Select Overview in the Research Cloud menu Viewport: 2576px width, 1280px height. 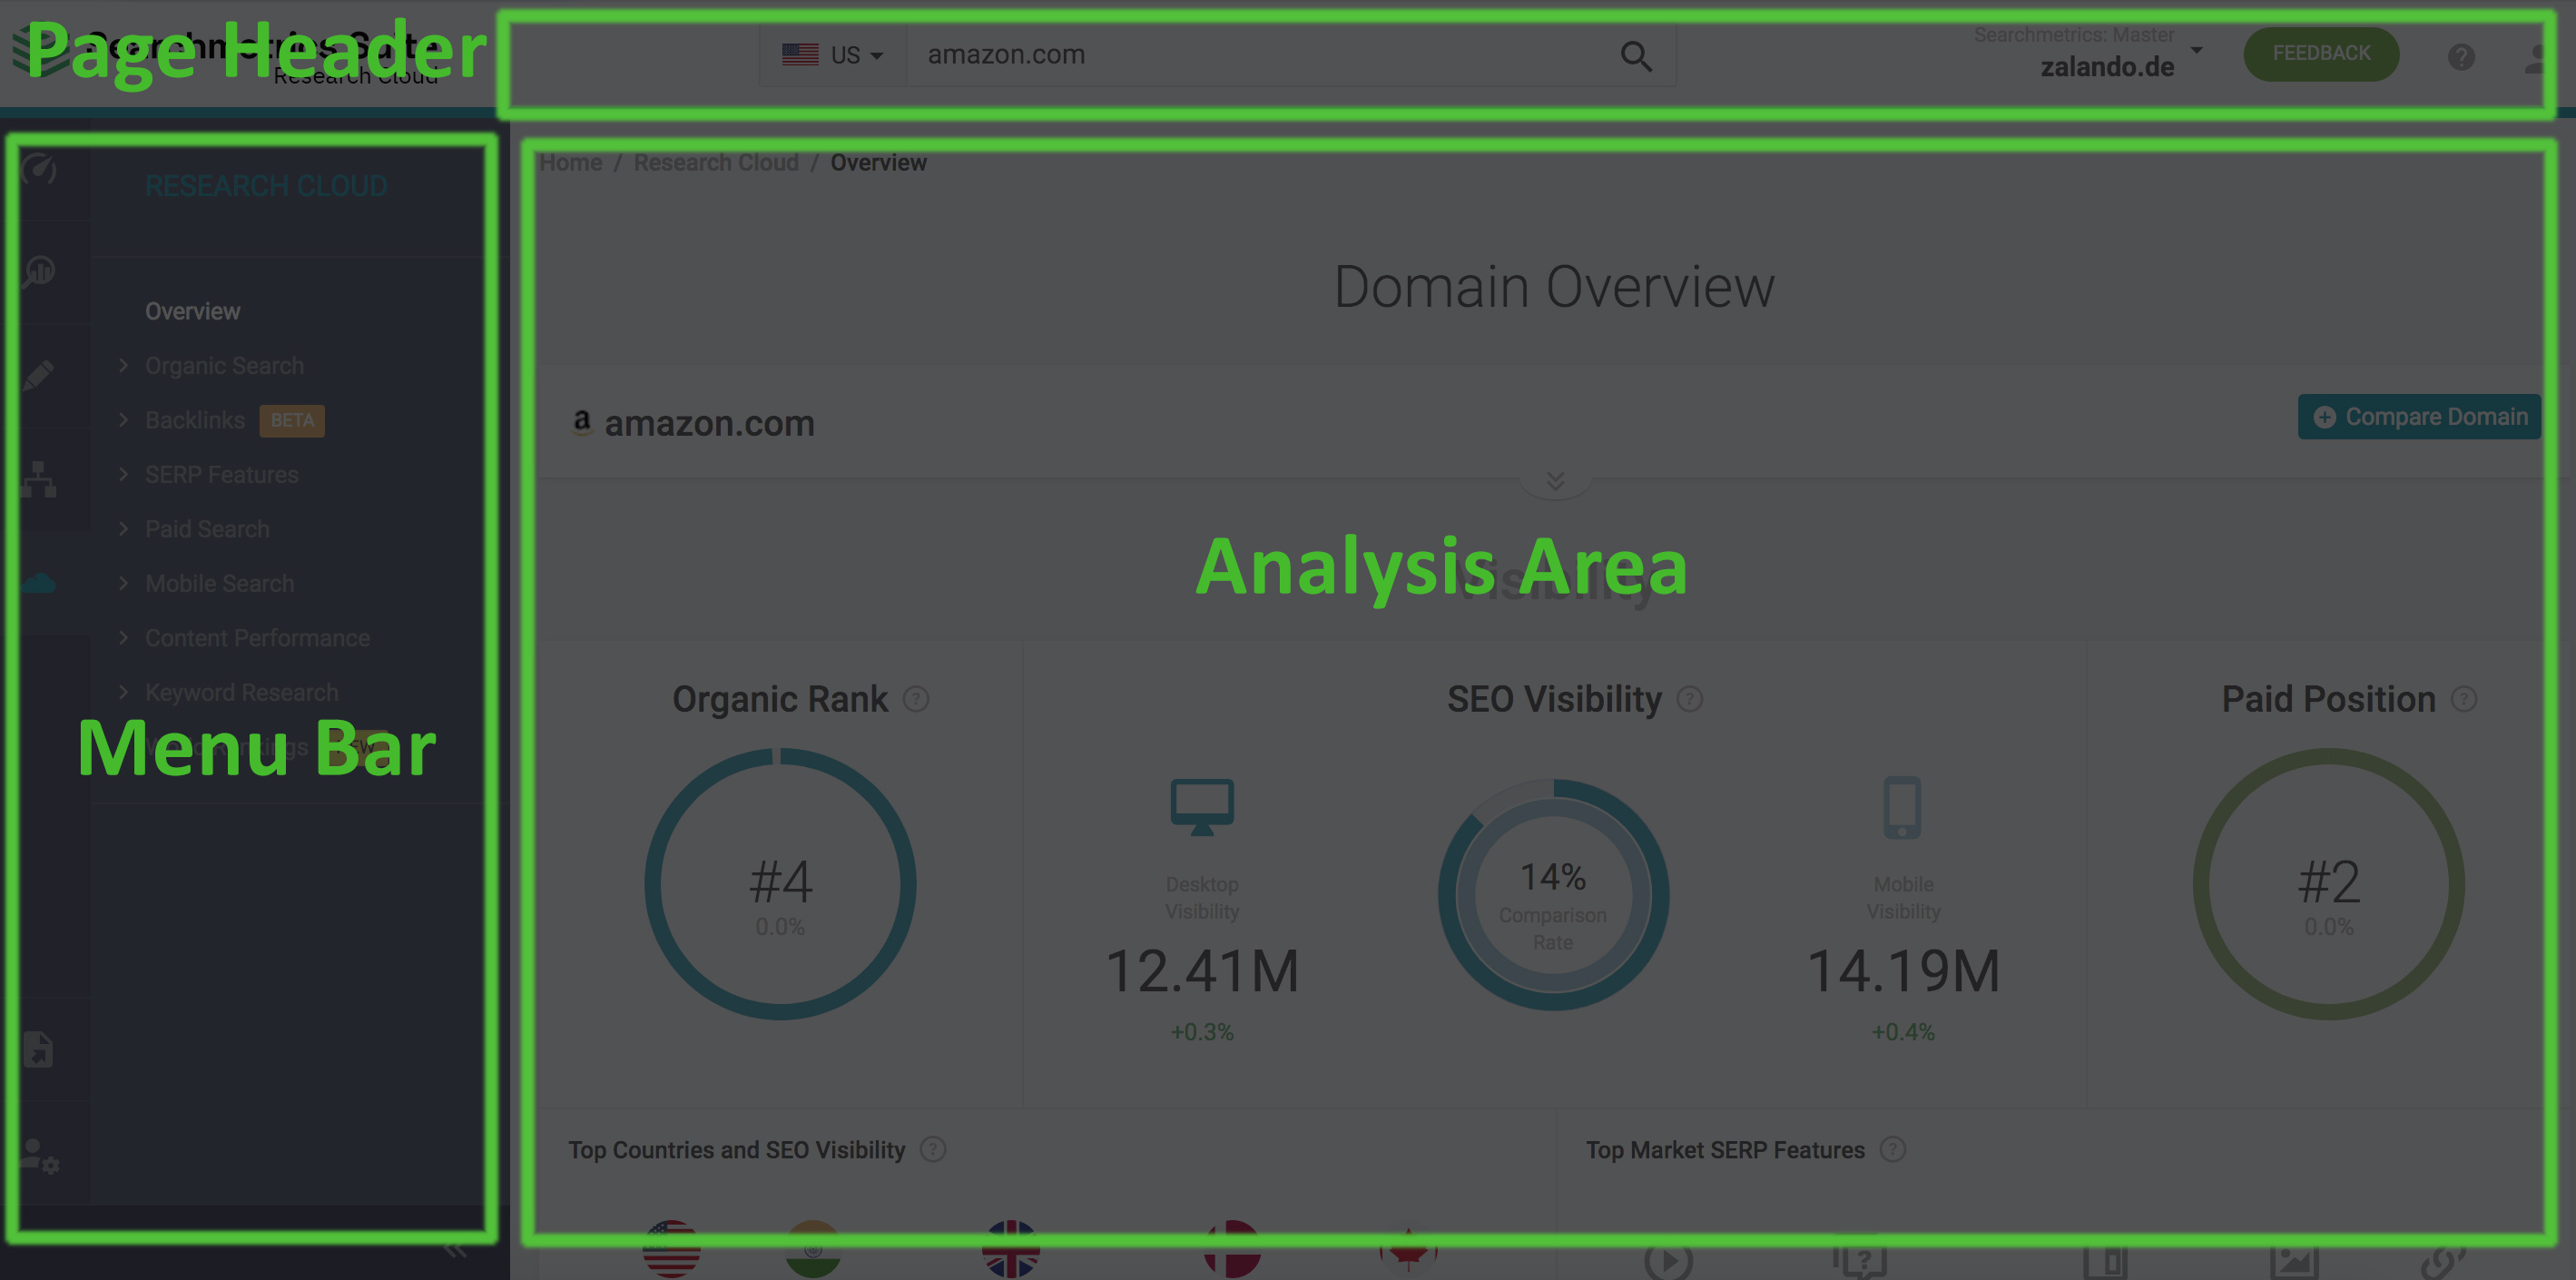click(x=193, y=311)
